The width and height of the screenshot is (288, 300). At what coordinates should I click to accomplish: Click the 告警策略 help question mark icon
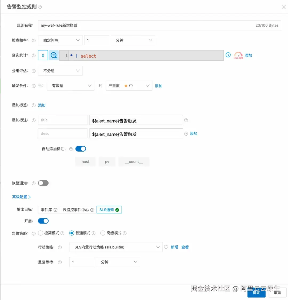click(x=33, y=233)
